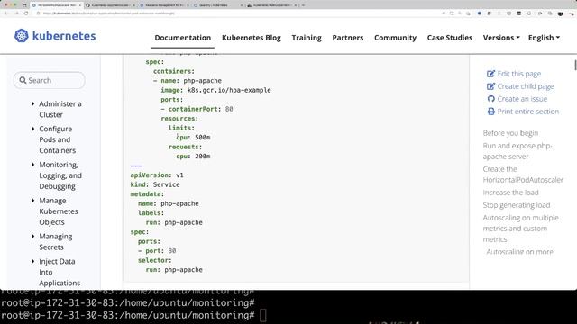
Task: Switch to the Quantity | Kubernetes browser tab
Action: 217,5
